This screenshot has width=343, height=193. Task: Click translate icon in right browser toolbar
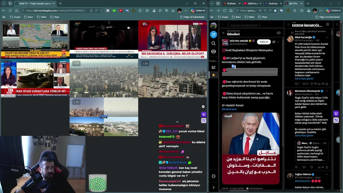pos(281,10)
